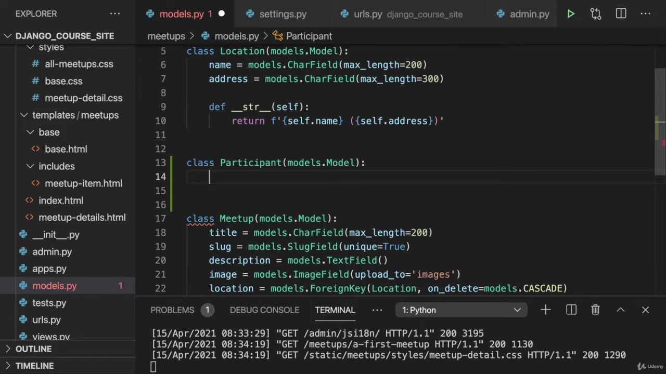Close the terminal panel with X
Image resolution: width=666 pixels, height=374 pixels.
pyautogui.click(x=645, y=310)
